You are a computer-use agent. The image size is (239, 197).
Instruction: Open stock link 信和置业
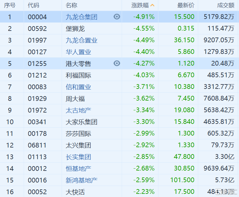(78, 87)
